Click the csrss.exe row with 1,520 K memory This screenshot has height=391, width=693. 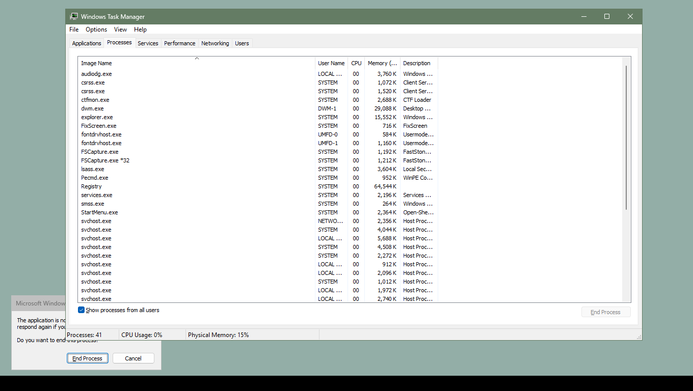(258, 91)
